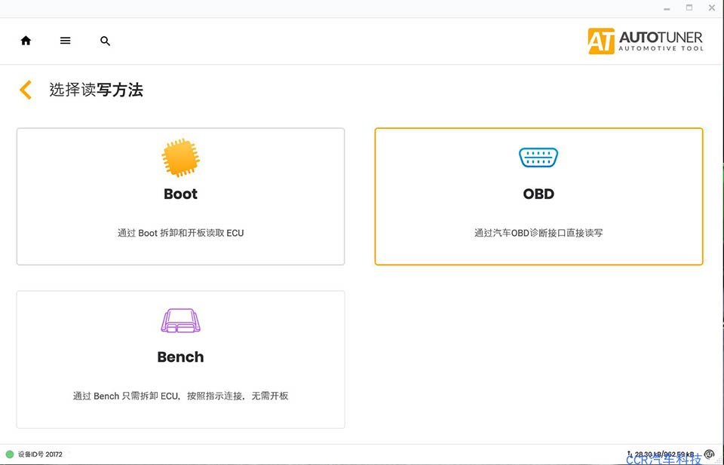Click the OBD diagnostic port description text

click(x=538, y=233)
